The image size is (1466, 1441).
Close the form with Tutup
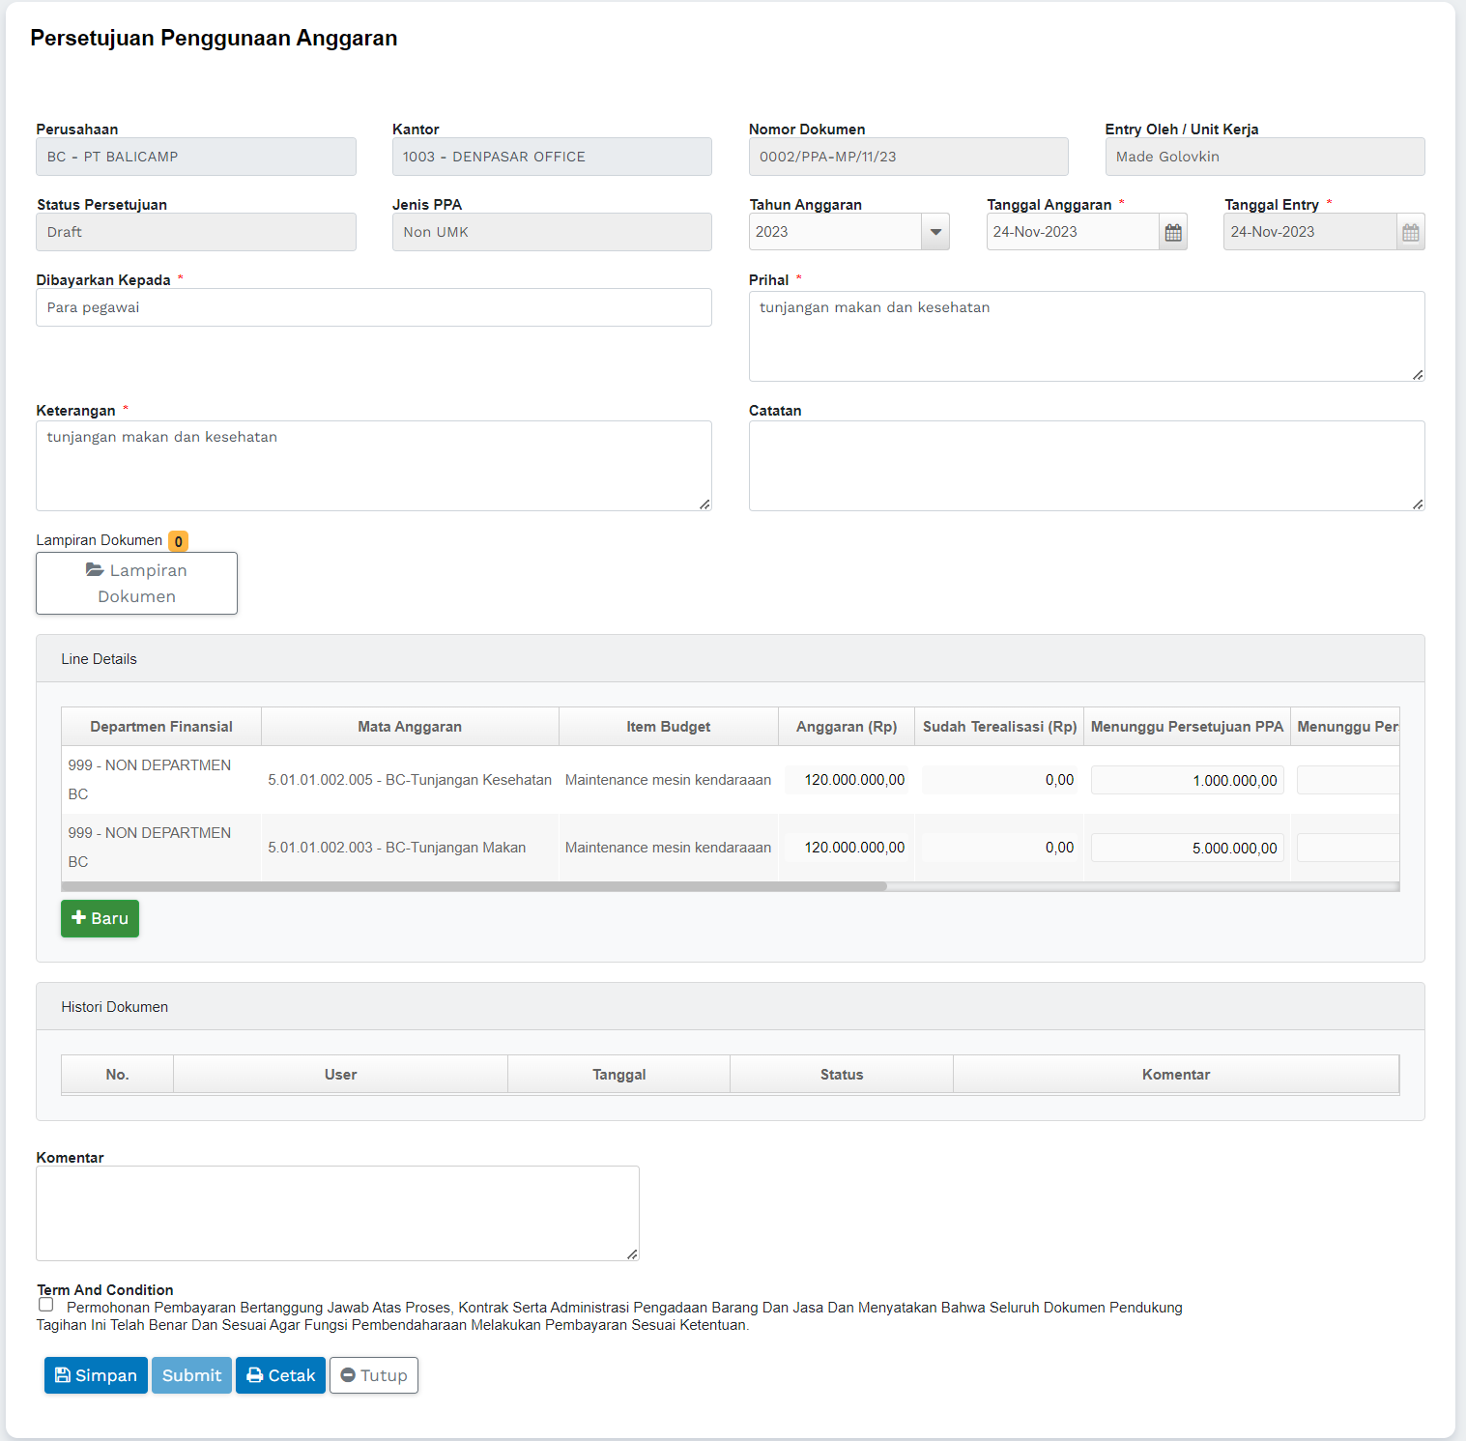click(x=374, y=1375)
